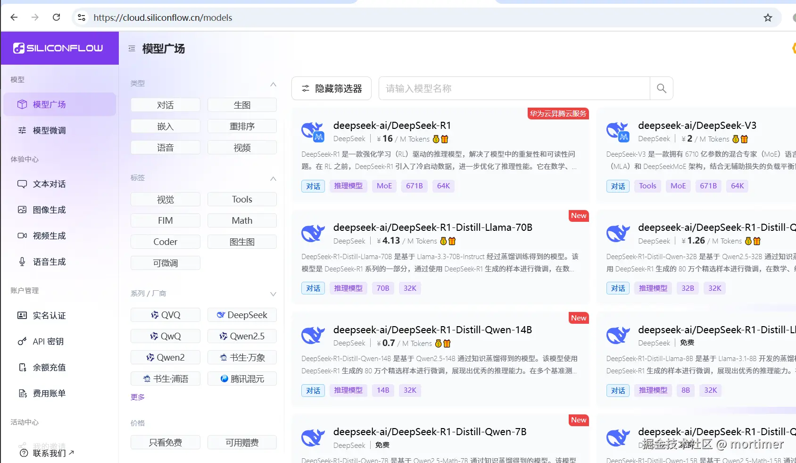Click the coin icon on Distill-Qwen-14B card
Image resolution: width=796 pixels, height=463 pixels.
[439, 344]
